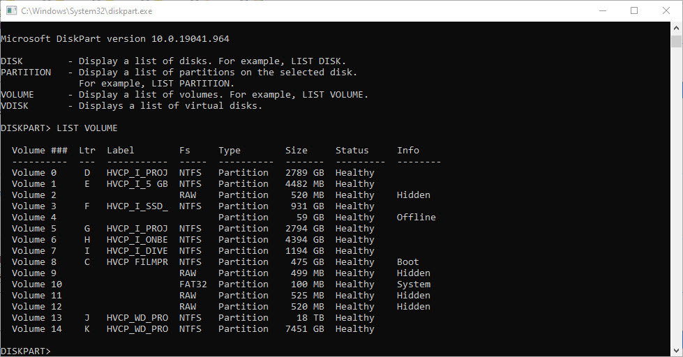Click the 'System' info for Volume 10
Viewport: 683px width, 357px height.
[x=414, y=284]
